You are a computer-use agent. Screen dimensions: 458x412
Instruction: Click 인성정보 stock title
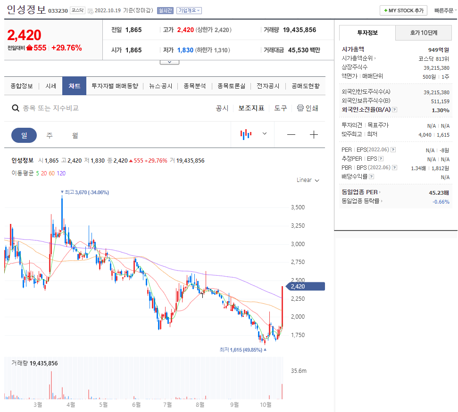coord(26,9)
